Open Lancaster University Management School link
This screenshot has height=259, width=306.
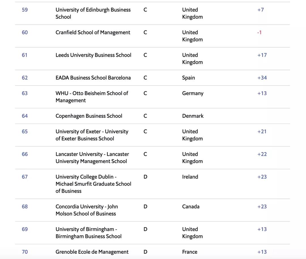tap(92, 158)
